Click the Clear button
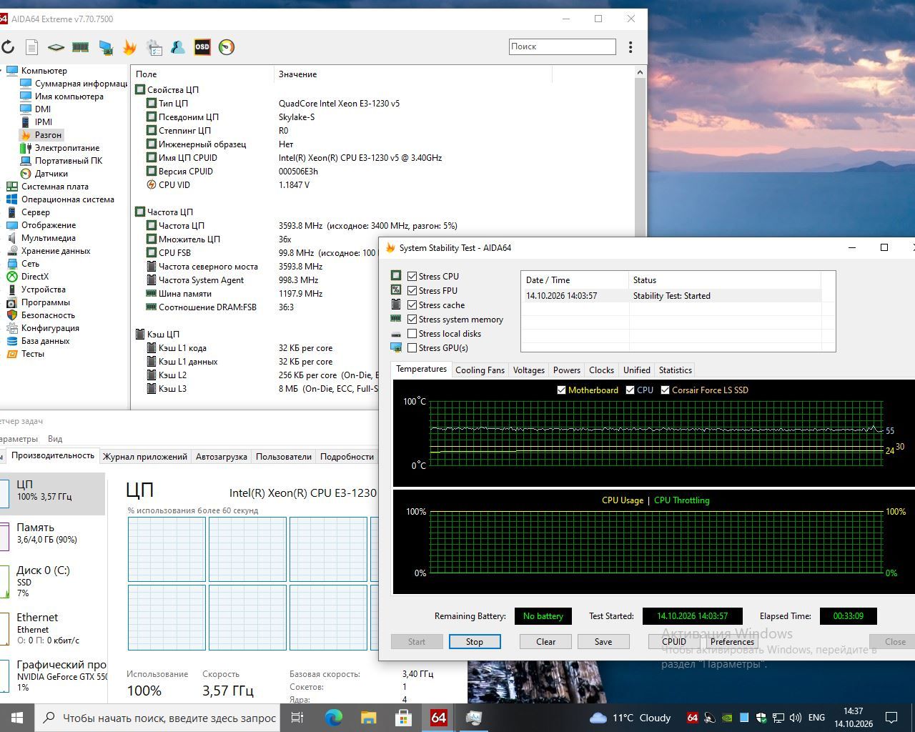This screenshot has width=915, height=732. (546, 641)
